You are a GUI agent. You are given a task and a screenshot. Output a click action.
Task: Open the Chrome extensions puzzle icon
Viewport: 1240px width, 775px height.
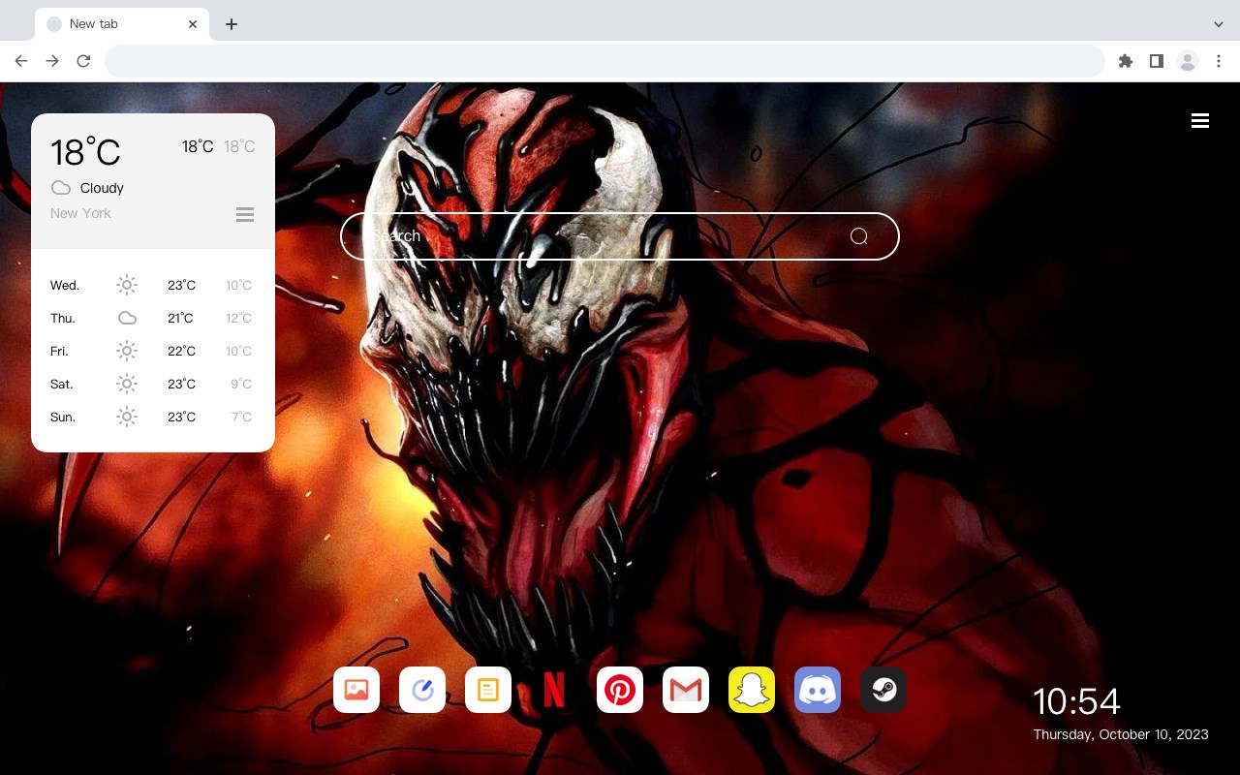click(x=1125, y=61)
